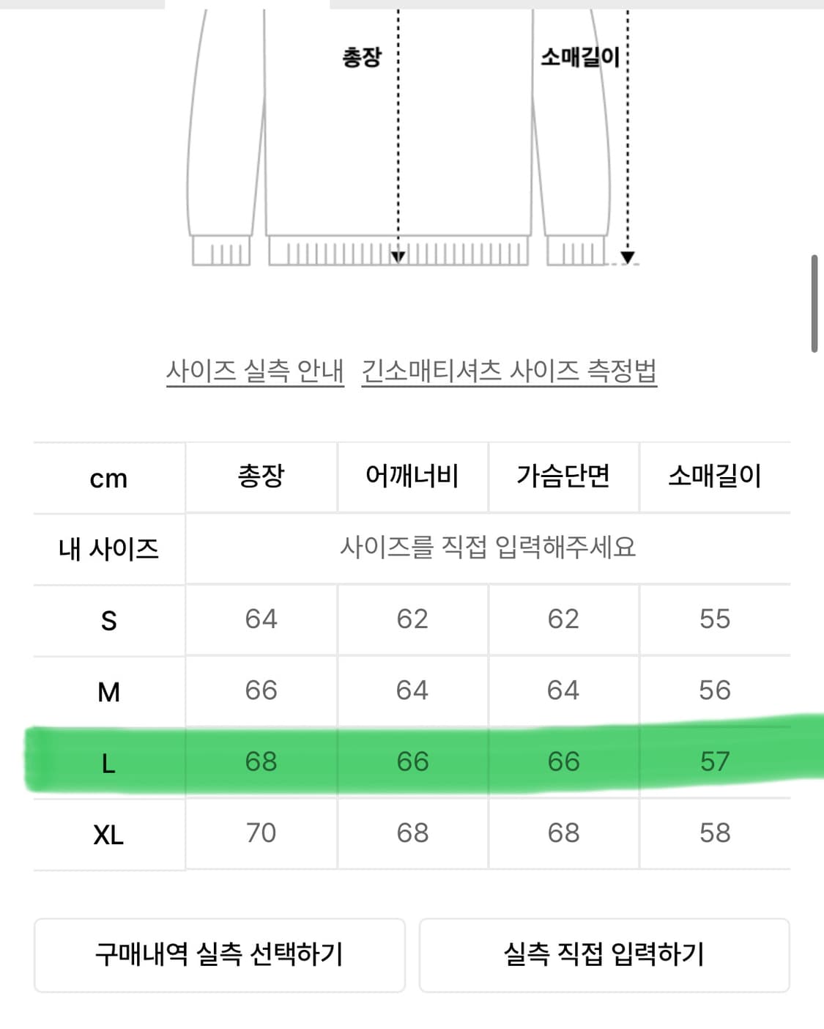Viewport: 824px width, 1029px height.
Task: Select the highlighted L size row
Action: (108, 761)
